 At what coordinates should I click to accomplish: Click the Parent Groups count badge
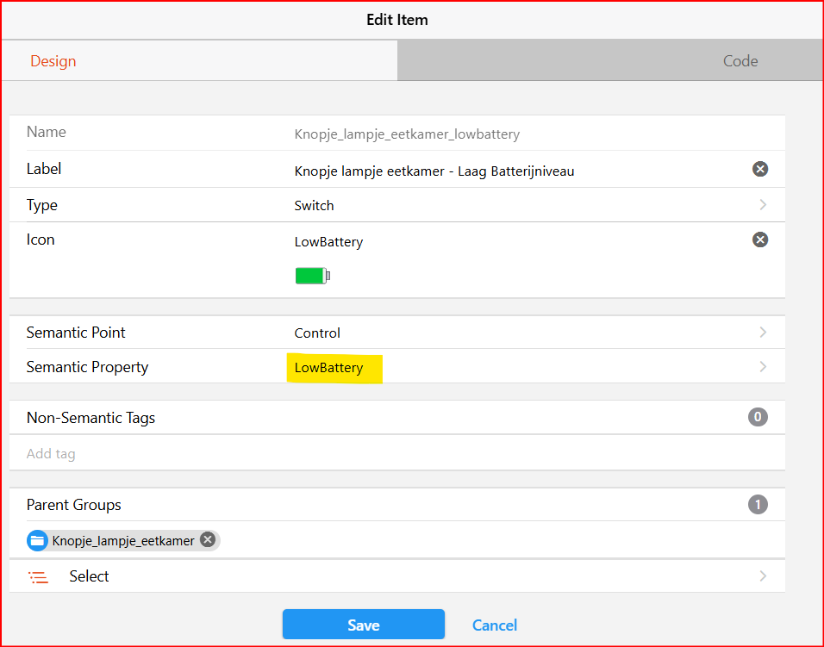[758, 505]
